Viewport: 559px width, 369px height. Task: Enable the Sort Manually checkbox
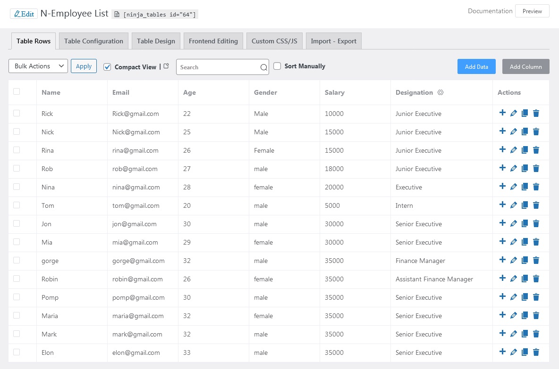(277, 66)
